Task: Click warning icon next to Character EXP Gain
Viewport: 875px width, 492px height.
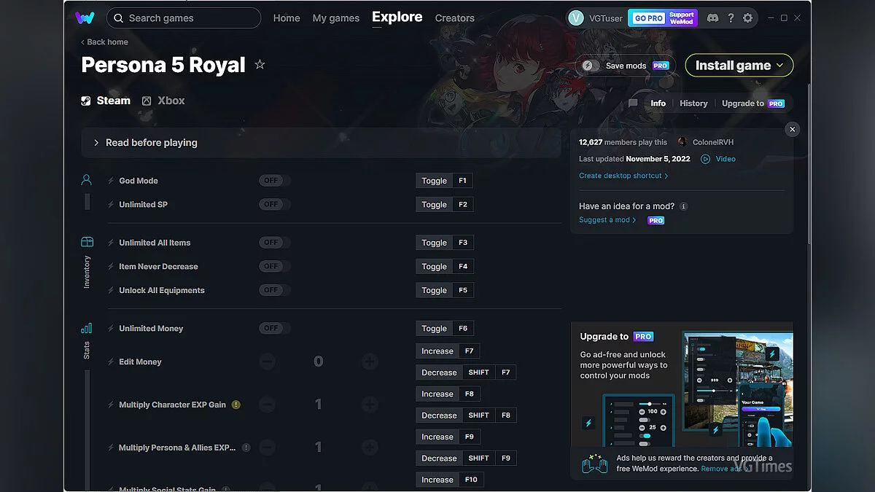Action: coord(236,405)
